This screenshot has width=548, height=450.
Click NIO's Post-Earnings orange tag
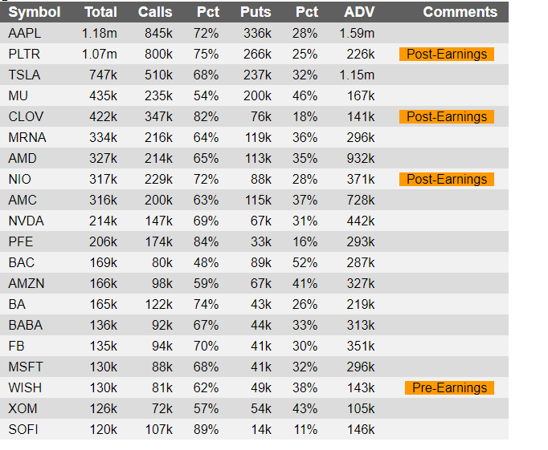[447, 180]
